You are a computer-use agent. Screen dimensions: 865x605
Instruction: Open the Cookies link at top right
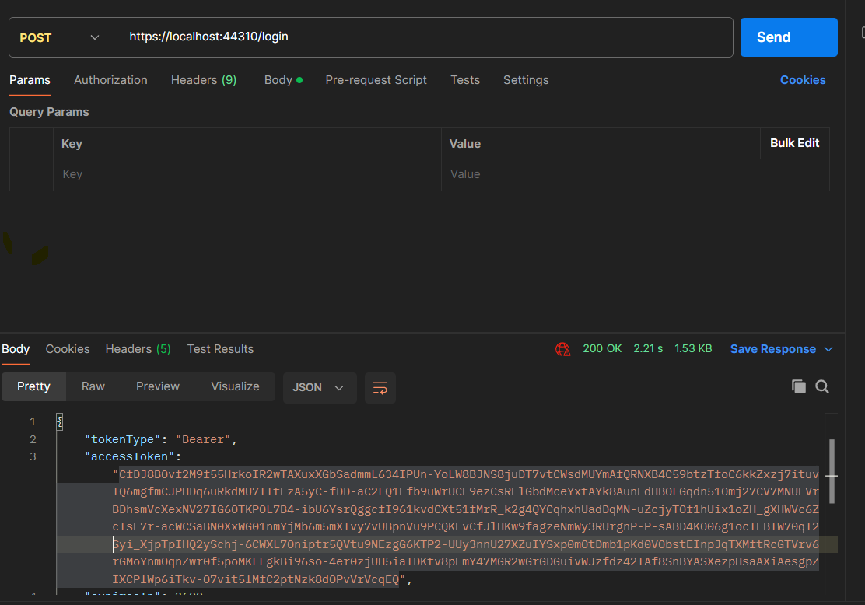pyautogui.click(x=803, y=80)
